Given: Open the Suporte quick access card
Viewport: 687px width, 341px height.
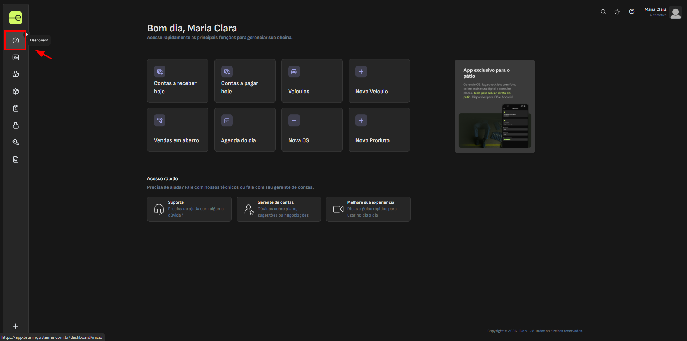Looking at the screenshot, I should coord(189,209).
